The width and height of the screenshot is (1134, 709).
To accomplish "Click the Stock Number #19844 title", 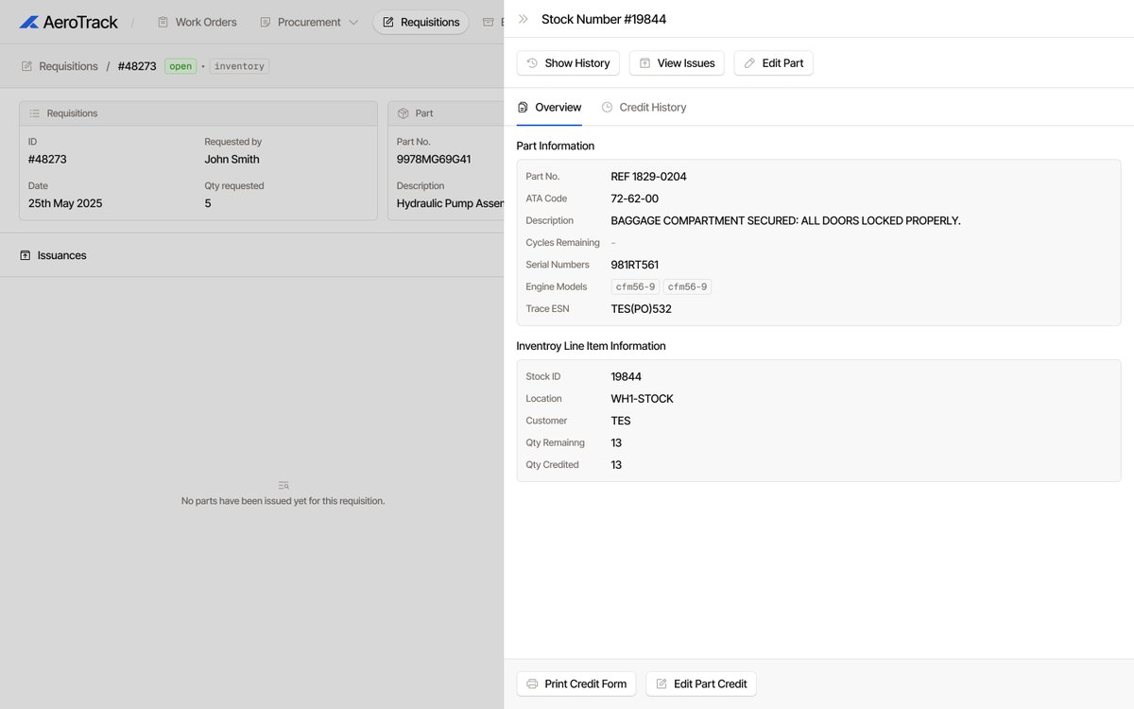I will 604,19.
